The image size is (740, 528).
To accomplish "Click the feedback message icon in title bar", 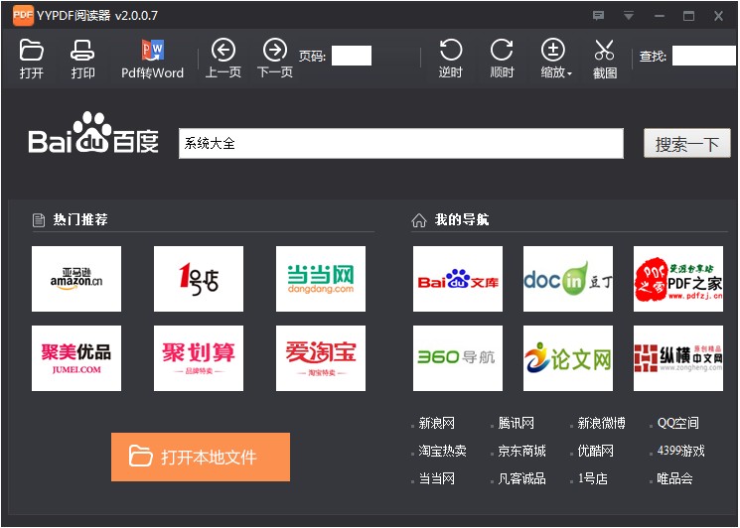I will coord(598,16).
